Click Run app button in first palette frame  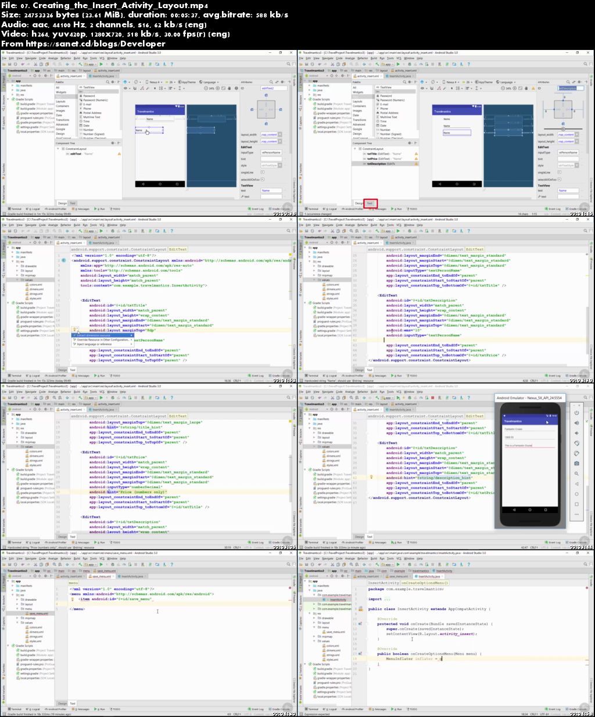pyautogui.click(x=101, y=64)
